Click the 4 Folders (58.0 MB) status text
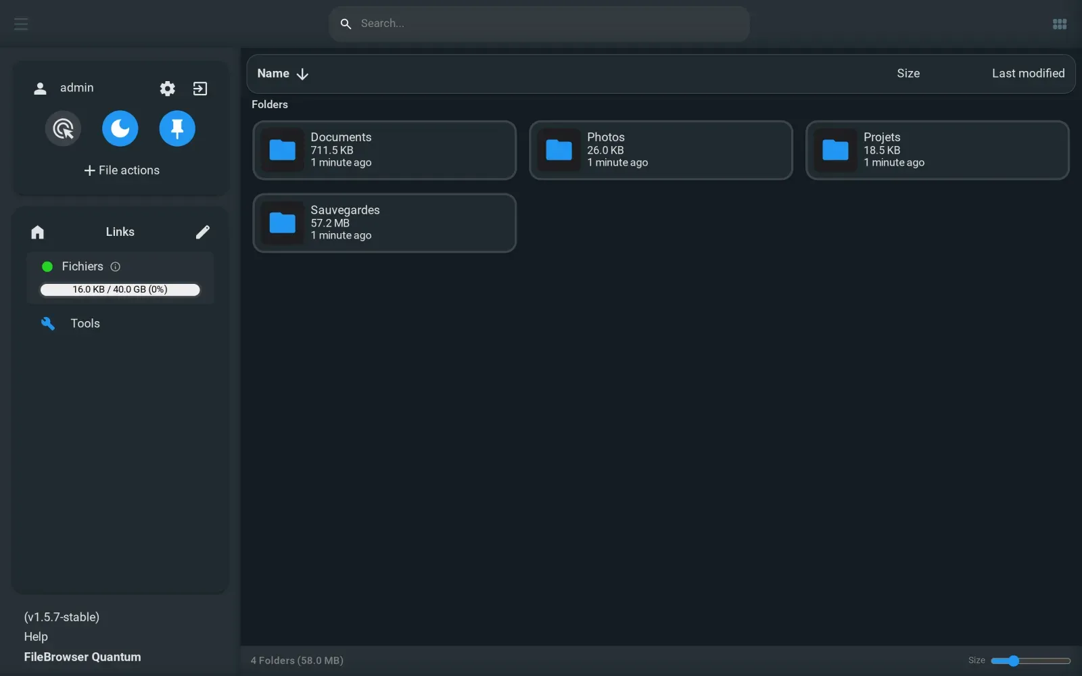The width and height of the screenshot is (1082, 676). (297, 661)
